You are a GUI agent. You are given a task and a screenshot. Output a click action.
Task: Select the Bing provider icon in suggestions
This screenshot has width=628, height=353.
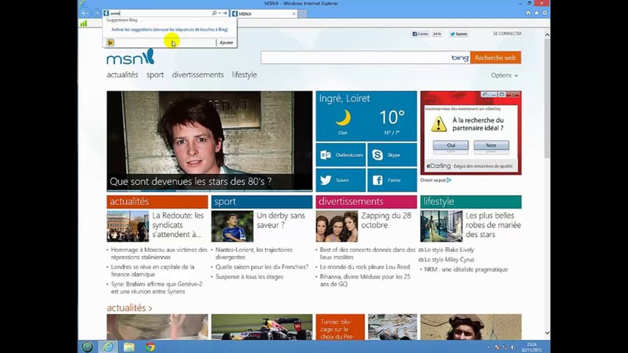(110, 43)
